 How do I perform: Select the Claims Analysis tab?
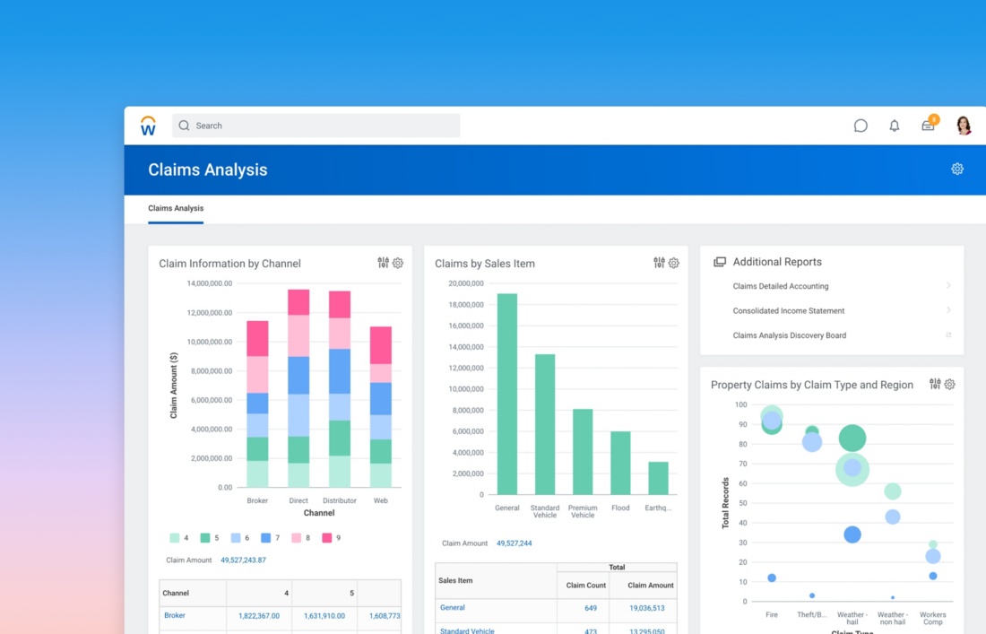click(176, 208)
